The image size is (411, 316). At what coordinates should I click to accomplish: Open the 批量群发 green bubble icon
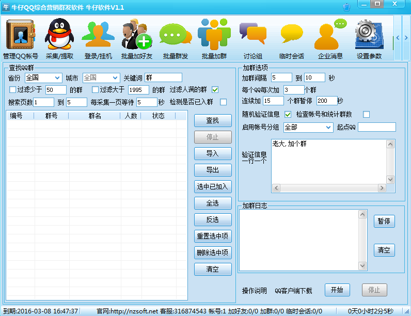click(x=176, y=34)
